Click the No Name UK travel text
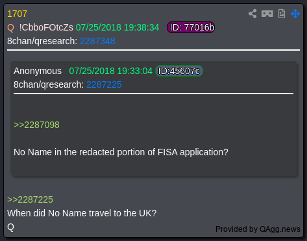Screen dimensions: 307x241 (x=82, y=213)
